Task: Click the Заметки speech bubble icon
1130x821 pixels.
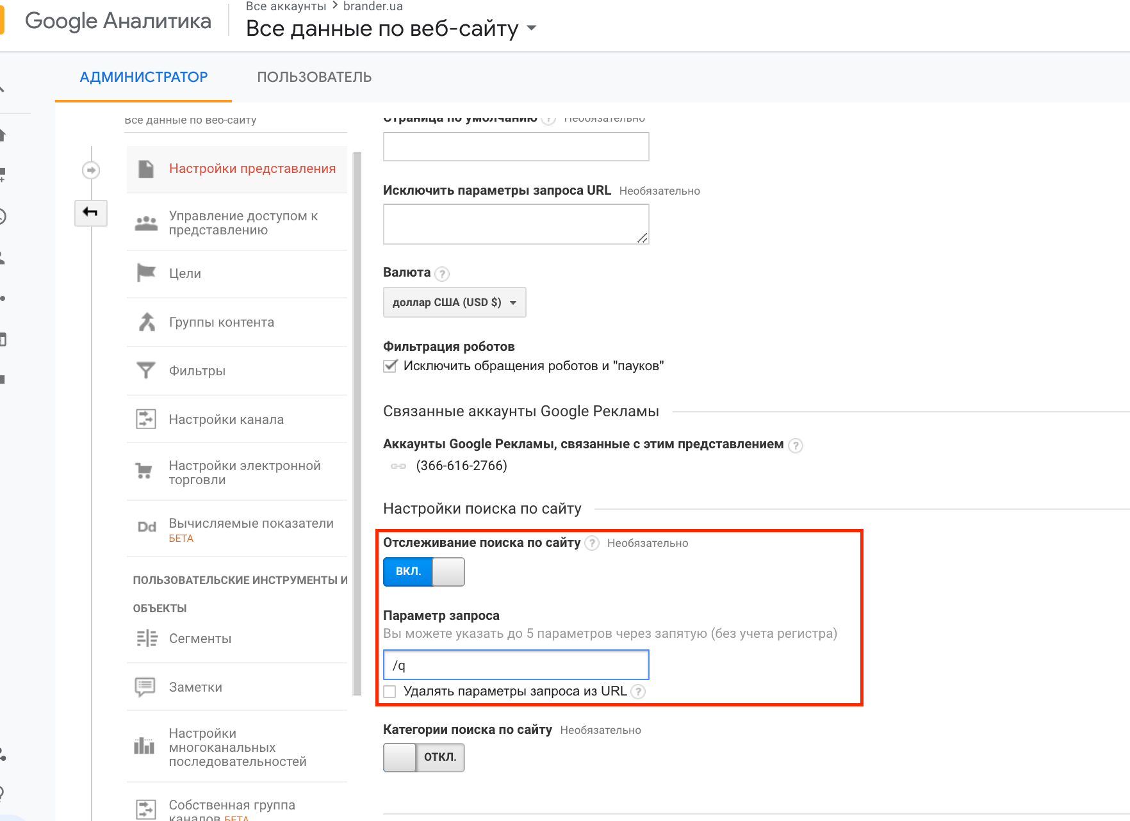Action: [x=145, y=687]
